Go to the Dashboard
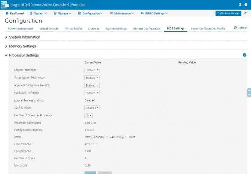 pyautogui.click(x=14, y=13)
